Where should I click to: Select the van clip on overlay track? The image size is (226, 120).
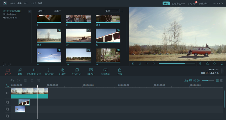24,102
